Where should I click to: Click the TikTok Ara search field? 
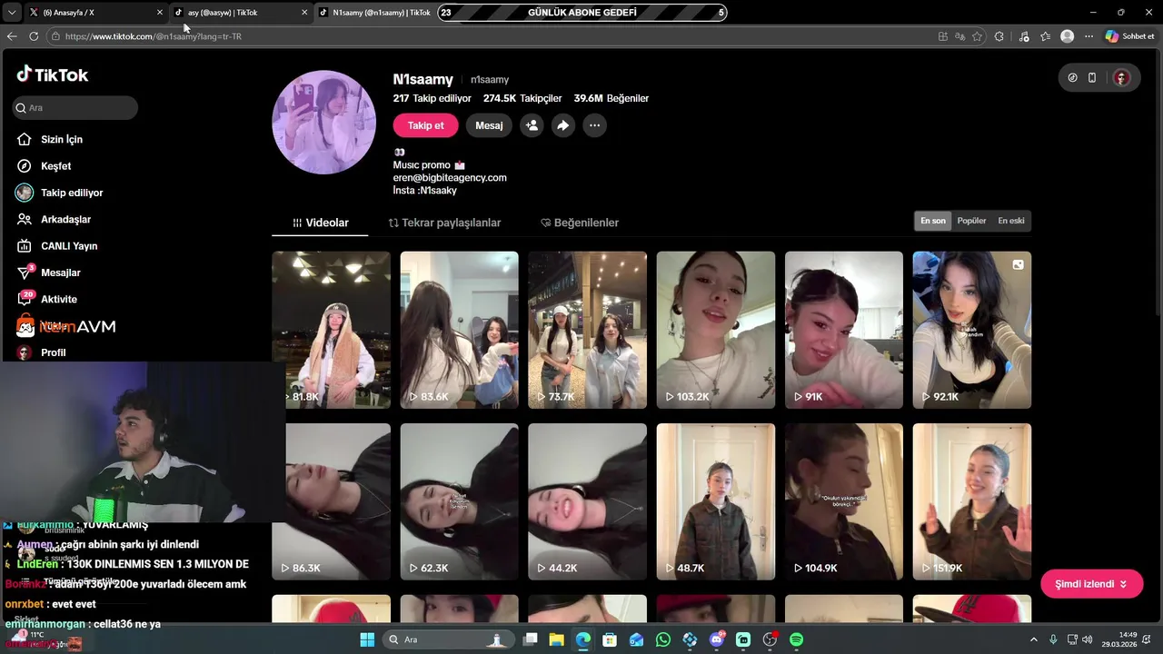[75, 108]
